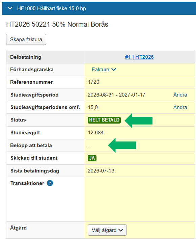Click the Förhandsgranska row label
This screenshot has height=239, width=196.
pos(32,70)
